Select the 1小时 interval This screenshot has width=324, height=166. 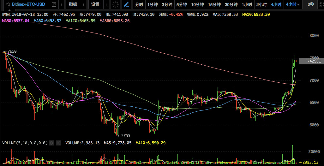(247, 4)
